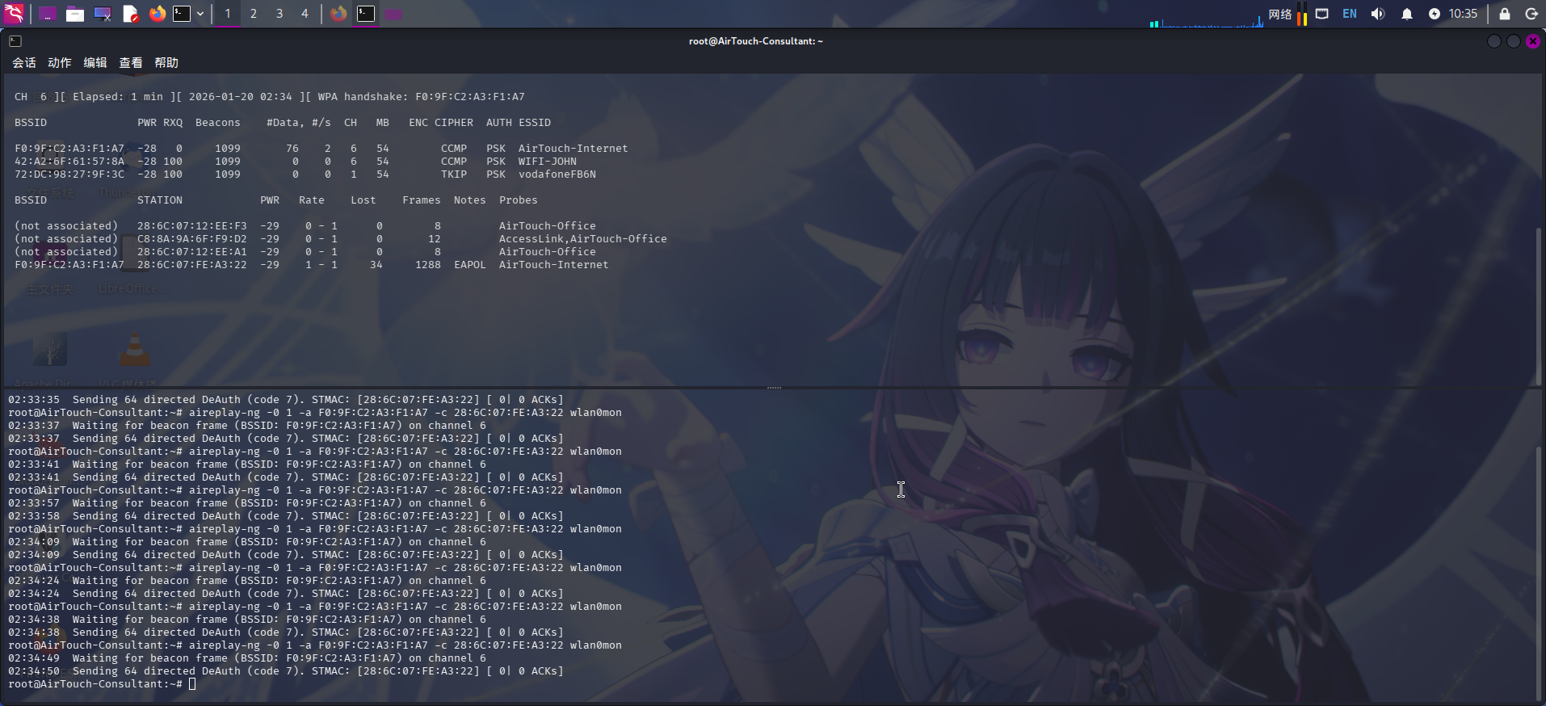Screen dimensions: 1546x706
Task: Click the AirTouch-Internet ESSID in AP table
Action: (x=573, y=149)
